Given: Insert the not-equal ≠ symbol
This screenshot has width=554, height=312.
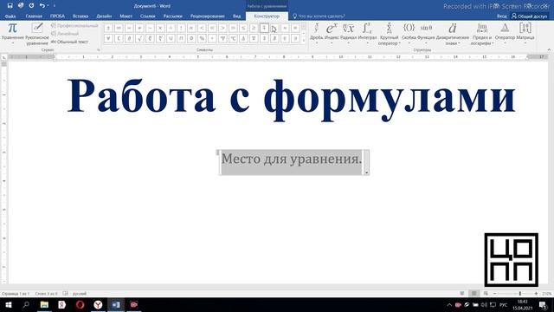Looking at the screenshot, I should tap(139, 28).
